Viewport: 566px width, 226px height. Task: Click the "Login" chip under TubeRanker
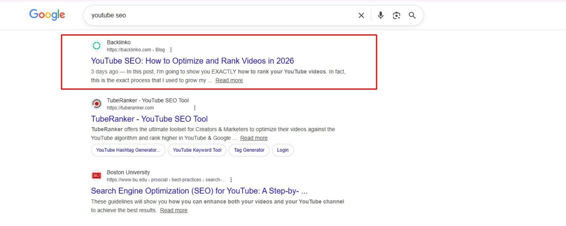coord(283,150)
